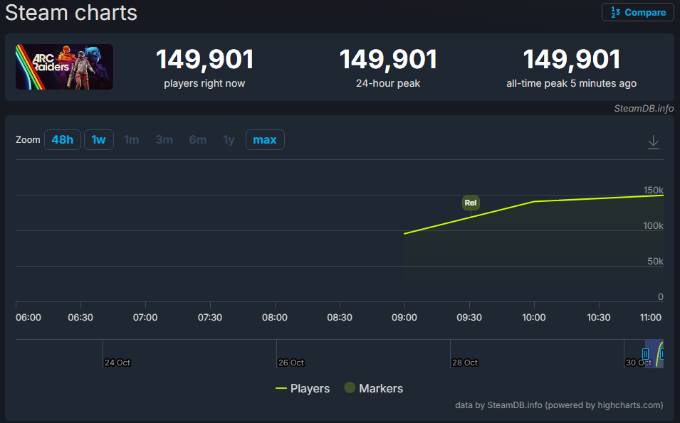
Task: Click the 10:00 x-axis label
Action: click(534, 317)
